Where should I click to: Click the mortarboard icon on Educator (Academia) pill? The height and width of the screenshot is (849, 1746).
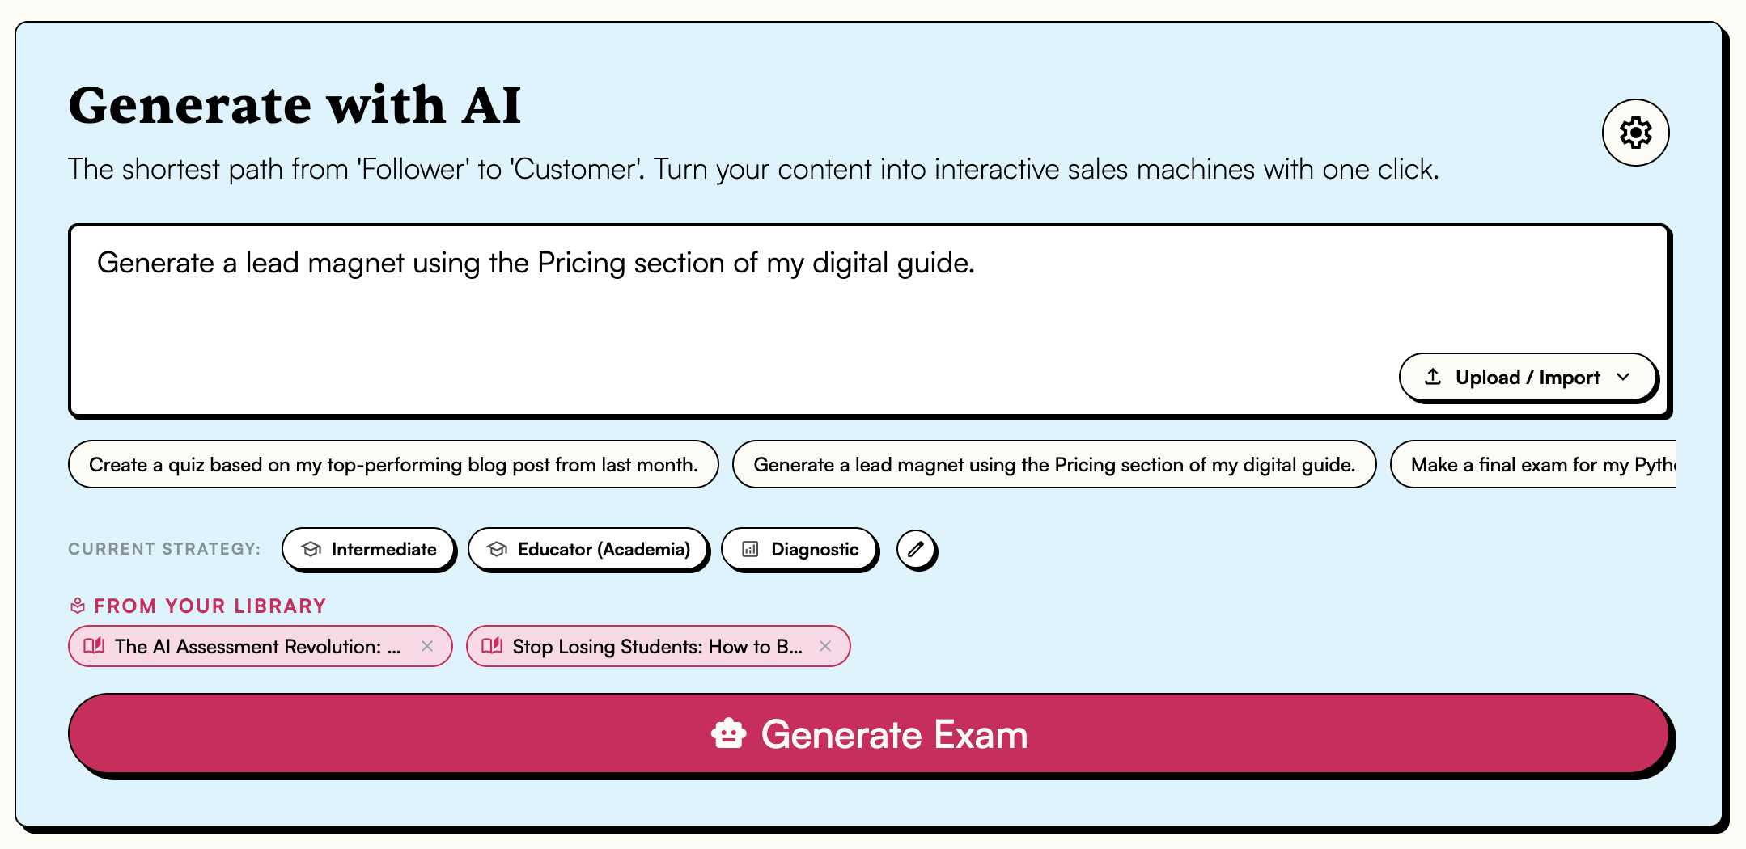pos(498,549)
